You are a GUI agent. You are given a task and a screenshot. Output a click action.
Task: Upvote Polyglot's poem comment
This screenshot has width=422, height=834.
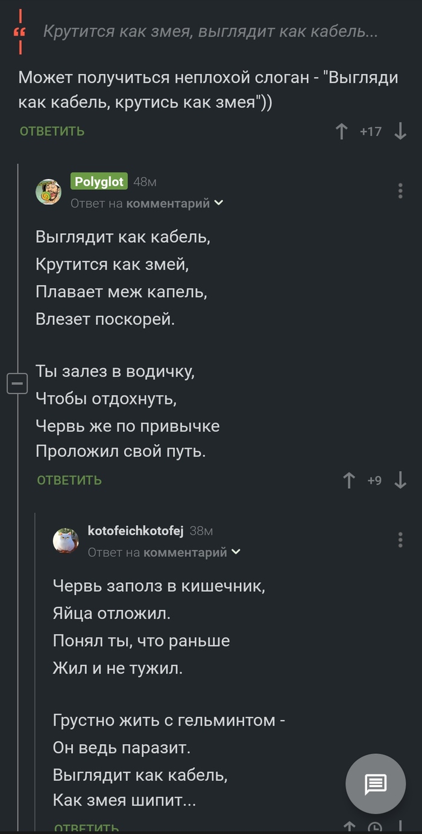[349, 480]
